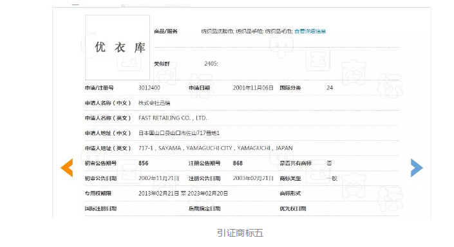This screenshot has width=454, height=247.
Task: Open the 查看详细信息 link
Action: click(x=310, y=32)
